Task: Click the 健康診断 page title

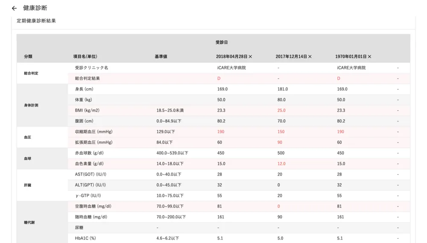Action: pos(35,8)
